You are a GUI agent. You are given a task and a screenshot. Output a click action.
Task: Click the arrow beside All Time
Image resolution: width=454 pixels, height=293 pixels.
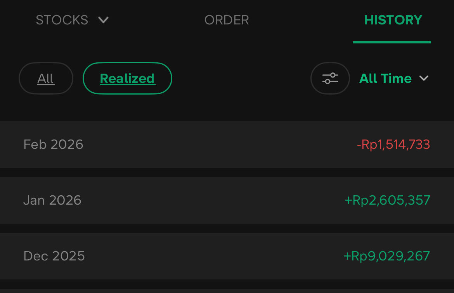pos(424,78)
